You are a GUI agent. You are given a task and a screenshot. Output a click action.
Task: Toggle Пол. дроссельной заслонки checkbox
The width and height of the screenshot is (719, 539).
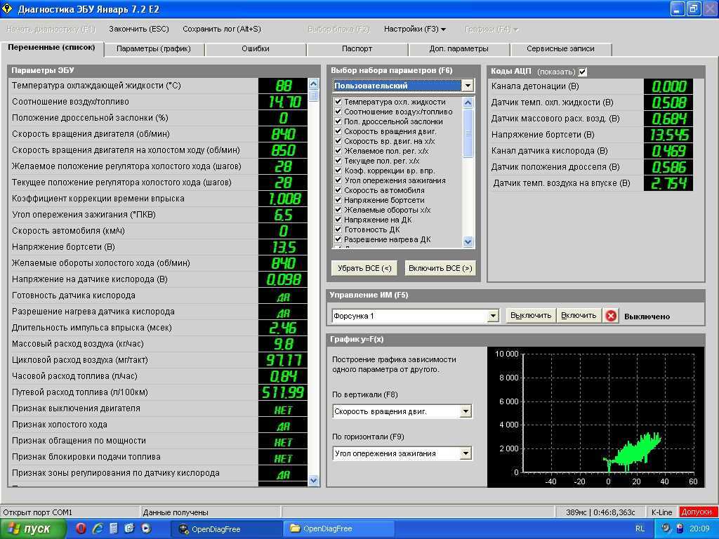tap(338, 121)
